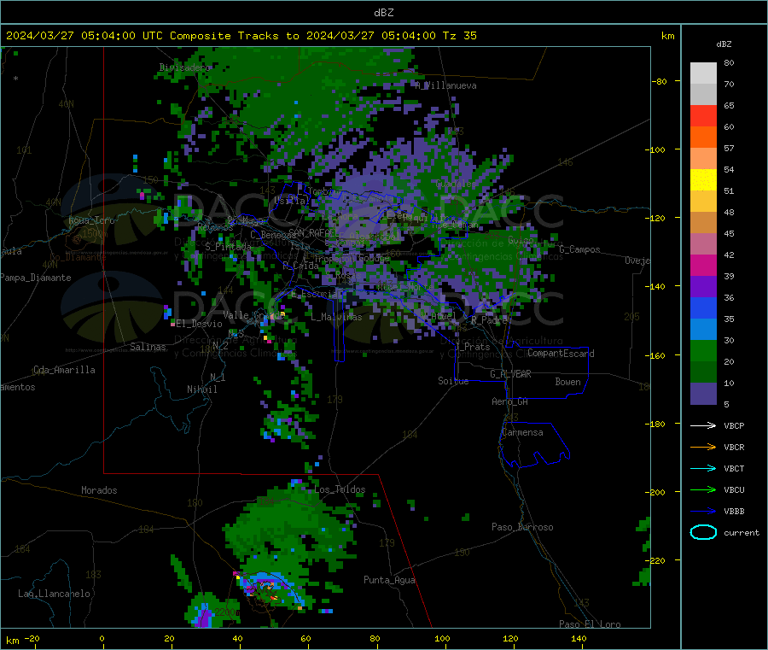Select the red 60-65 dBZ color swatch
The width and height of the screenshot is (768, 650).
coord(703,115)
